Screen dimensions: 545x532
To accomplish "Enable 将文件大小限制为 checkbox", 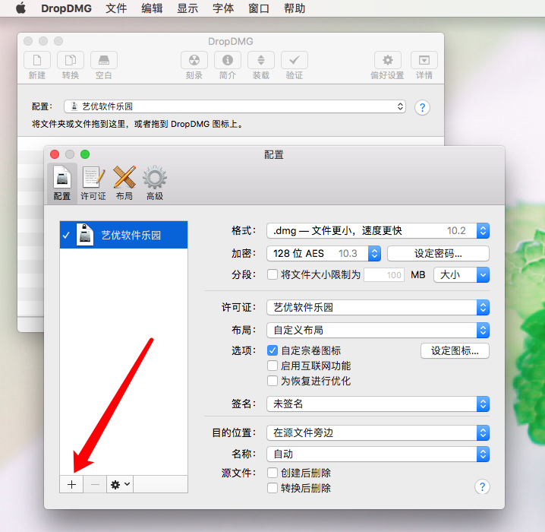I will point(272,274).
